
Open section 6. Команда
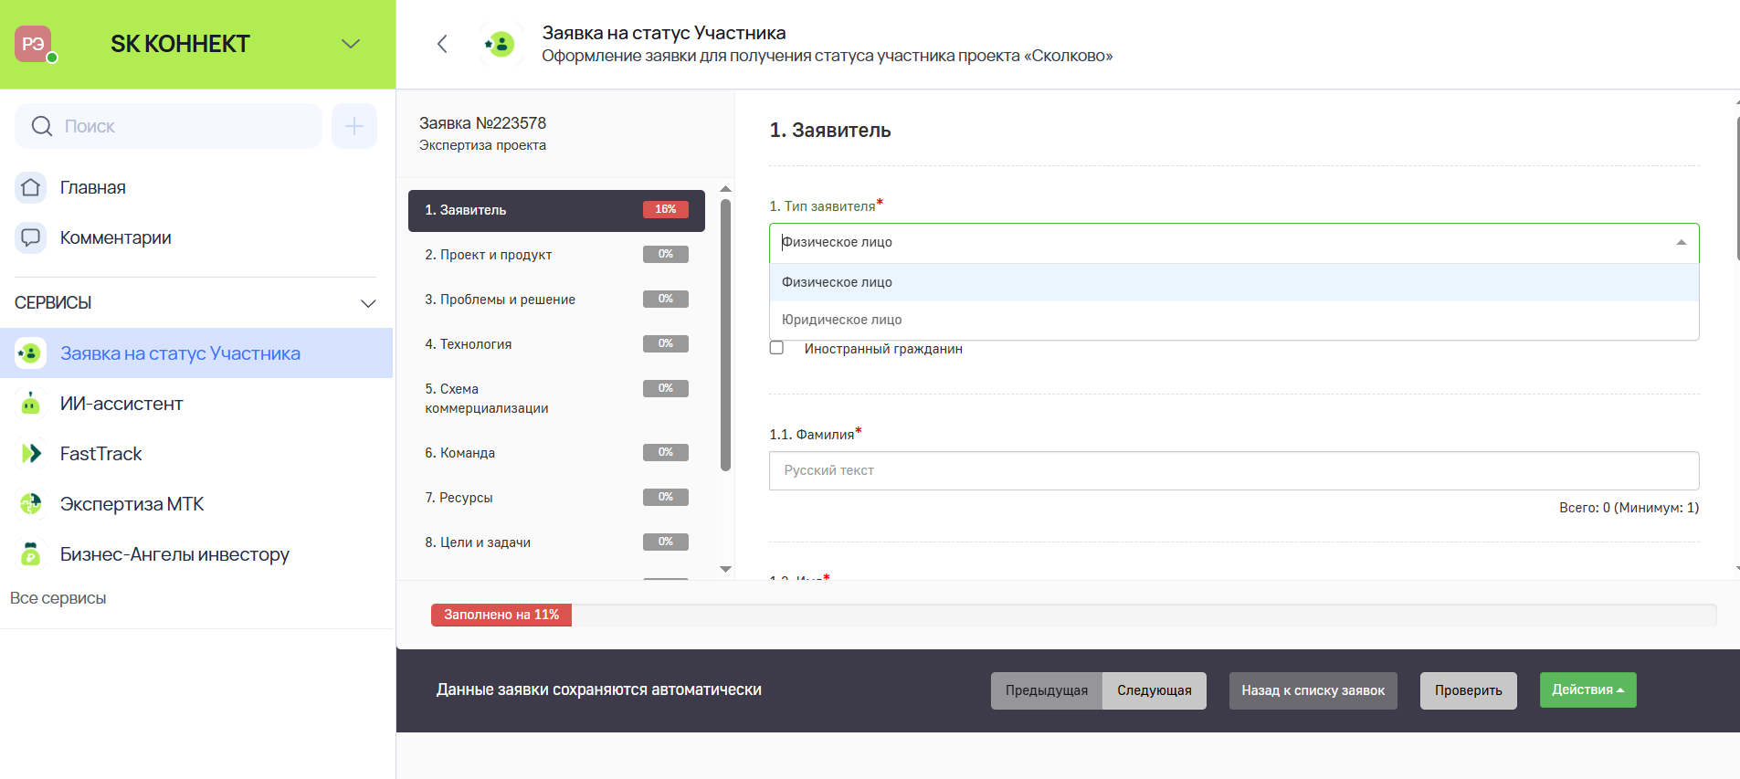click(556, 453)
